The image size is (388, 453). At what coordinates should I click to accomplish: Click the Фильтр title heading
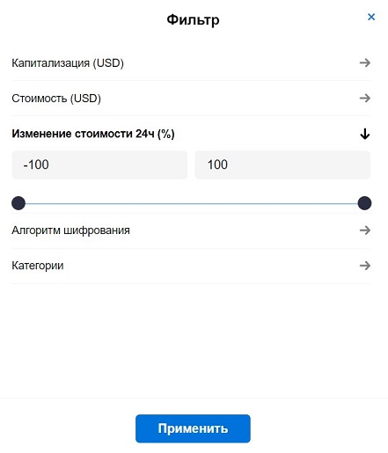(193, 20)
